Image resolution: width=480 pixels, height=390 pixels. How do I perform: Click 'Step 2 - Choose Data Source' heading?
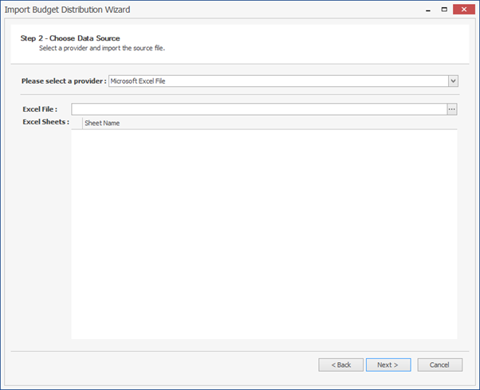[x=70, y=38]
